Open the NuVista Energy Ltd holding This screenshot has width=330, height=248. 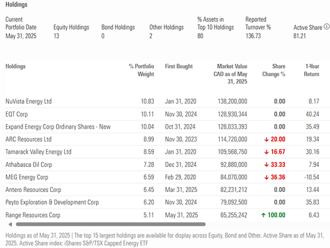28,102
